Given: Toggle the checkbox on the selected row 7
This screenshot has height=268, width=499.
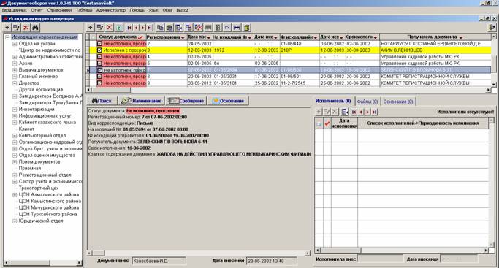Looking at the screenshot, I should coord(99,70).
